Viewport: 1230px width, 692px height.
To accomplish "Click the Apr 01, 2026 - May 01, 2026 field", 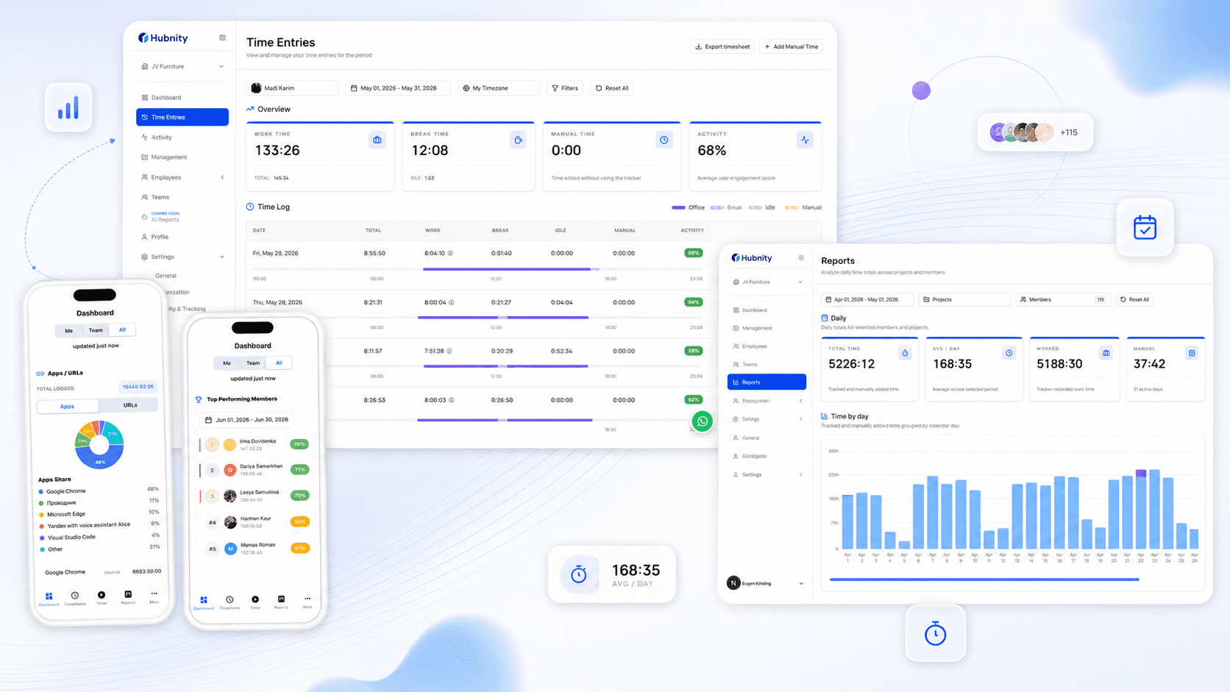I will coord(867,299).
